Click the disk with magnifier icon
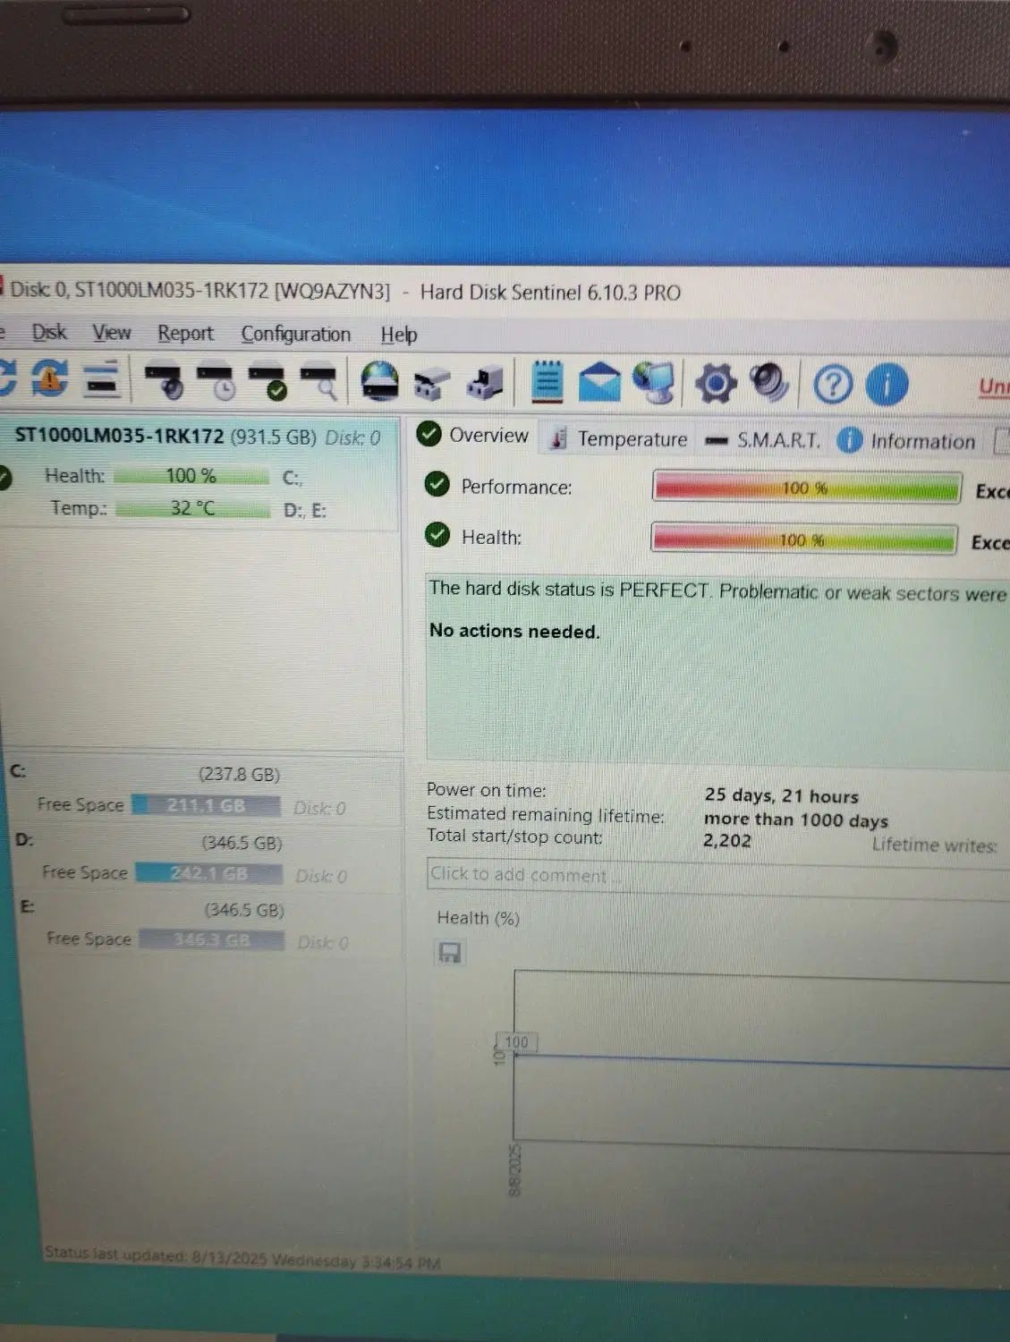1010x1342 pixels. (318, 381)
